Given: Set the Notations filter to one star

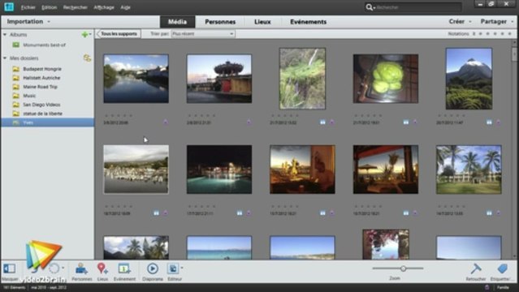Looking at the screenshot, I should pos(481,34).
